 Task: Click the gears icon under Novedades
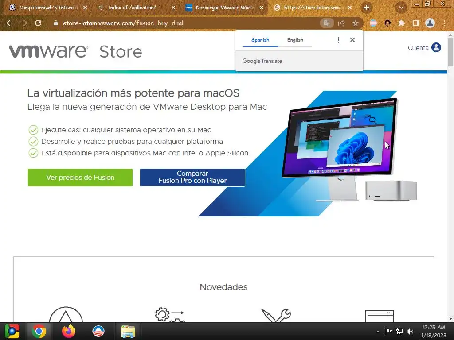[x=170, y=315]
